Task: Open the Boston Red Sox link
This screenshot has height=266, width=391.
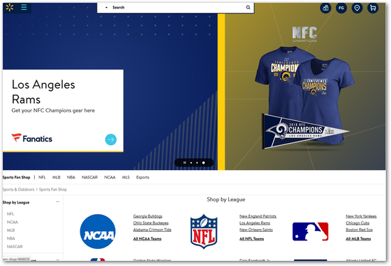Action: (x=359, y=230)
